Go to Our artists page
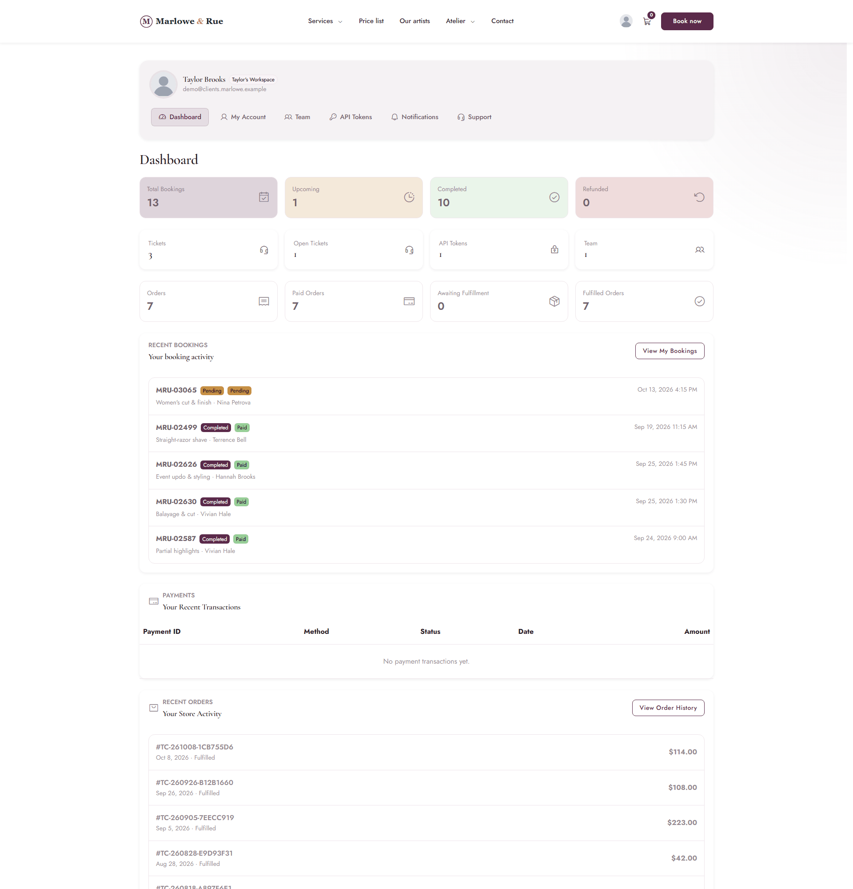Screen dimensions: 853x889 coord(414,21)
